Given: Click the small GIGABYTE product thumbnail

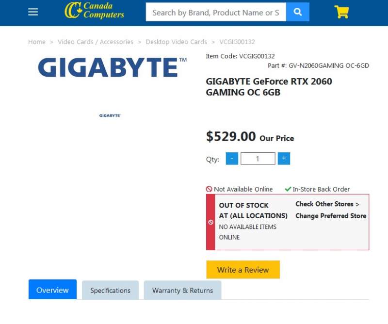Looking at the screenshot, I should [x=109, y=115].
